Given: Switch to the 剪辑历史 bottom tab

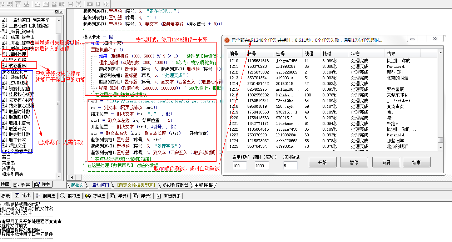Looking at the screenshot, I should click(168, 196).
